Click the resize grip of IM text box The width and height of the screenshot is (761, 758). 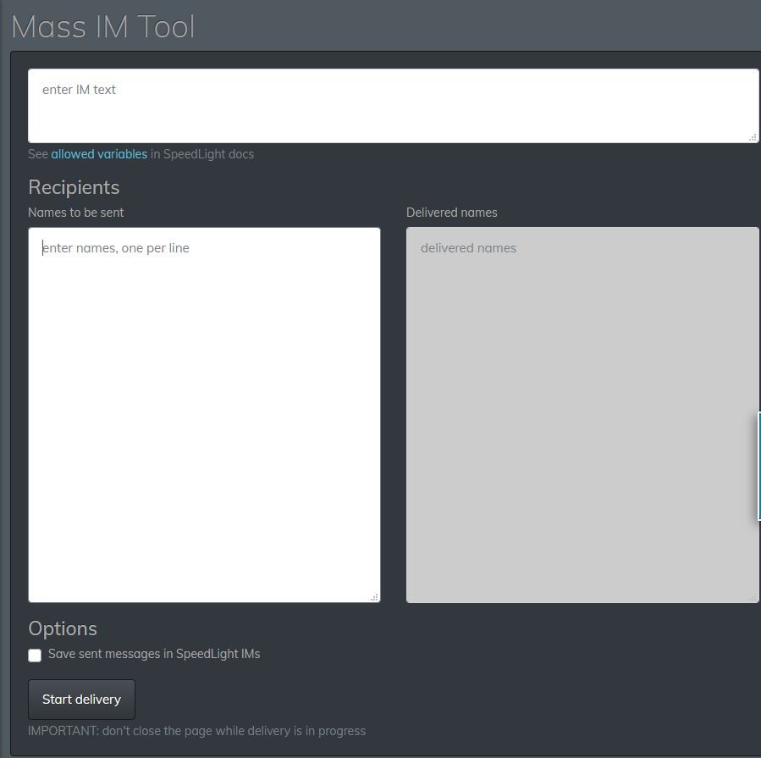[753, 136]
